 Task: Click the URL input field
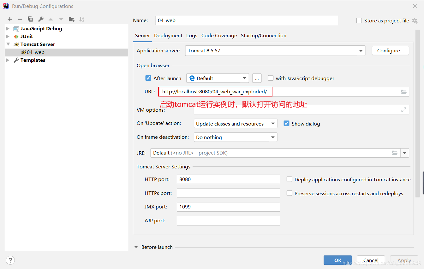pos(283,92)
